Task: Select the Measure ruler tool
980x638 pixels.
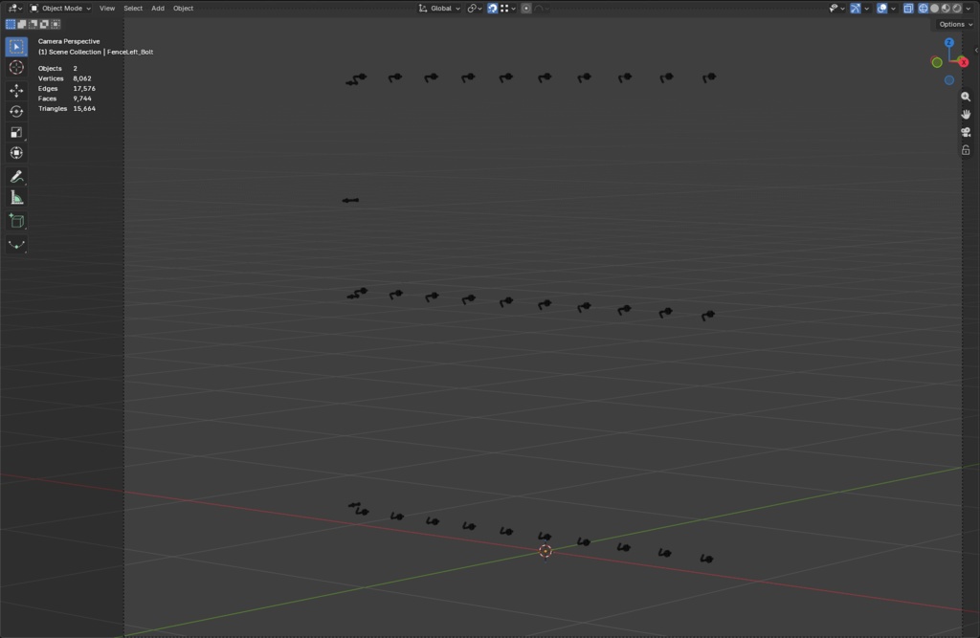Action: 16,198
